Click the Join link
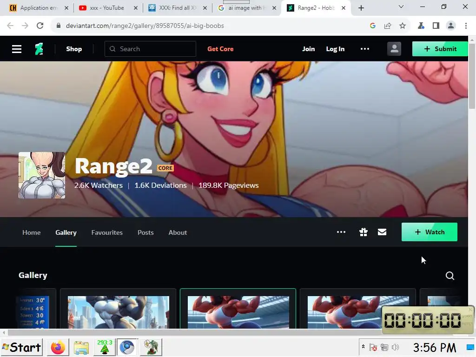This screenshot has width=476, height=357. click(309, 49)
